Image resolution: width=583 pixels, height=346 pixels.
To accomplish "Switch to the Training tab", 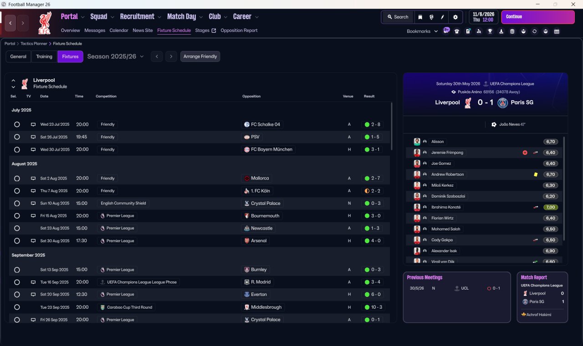I will pyautogui.click(x=44, y=56).
